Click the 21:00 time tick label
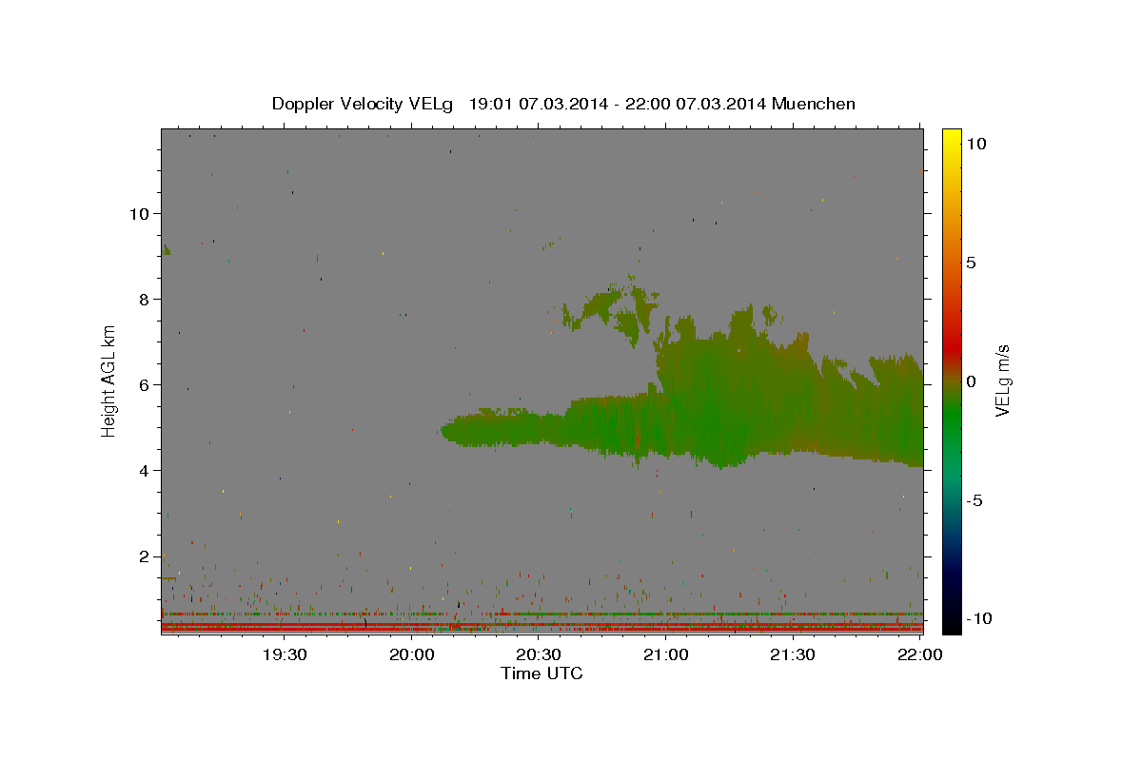Viewport: 1142px width, 761px height. click(665, 654)
